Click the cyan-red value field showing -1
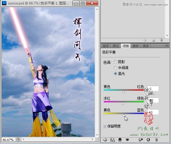Screen dimensions: 171x144 pyautogui.click(x=153, y=89)
